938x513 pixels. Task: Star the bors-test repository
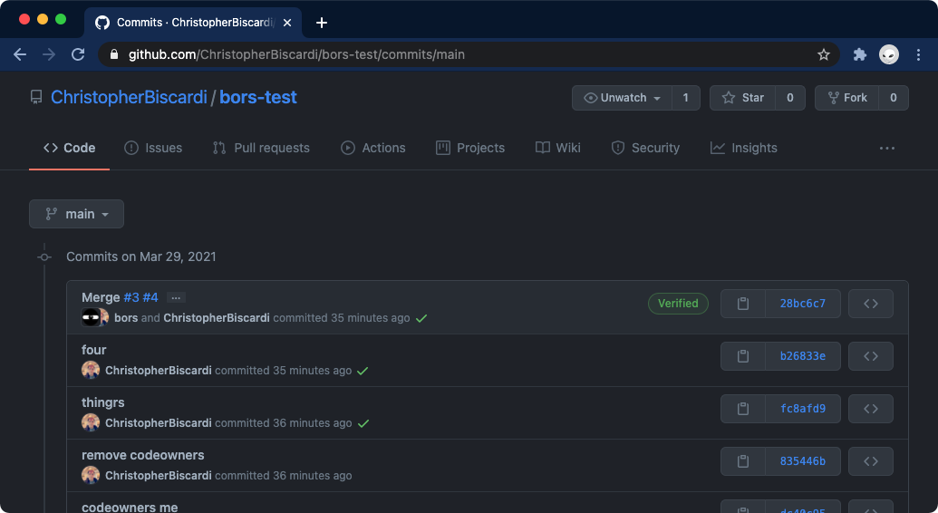click(x=743, y=98)
